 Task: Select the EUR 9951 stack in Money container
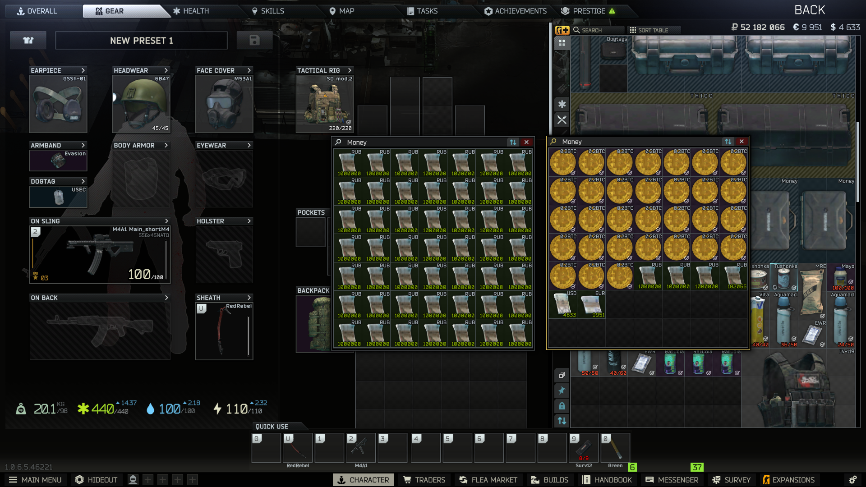coord(591,304)
